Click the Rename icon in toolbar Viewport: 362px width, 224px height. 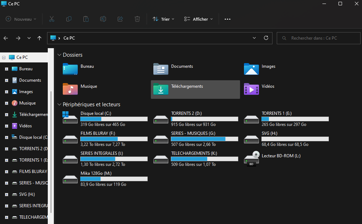coord(103,19)
